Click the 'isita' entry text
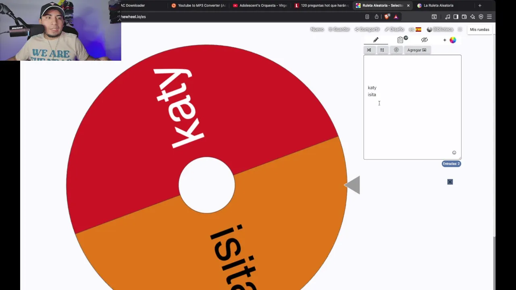The height and width of the screenshot is (290, 516). [x=372, y=95]
